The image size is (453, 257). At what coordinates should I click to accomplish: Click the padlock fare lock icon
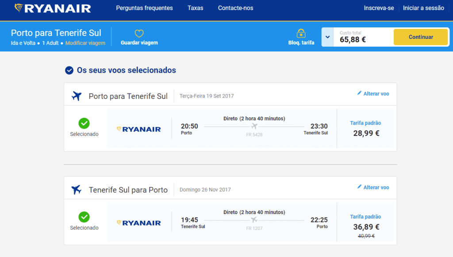(x=301, y=33)
